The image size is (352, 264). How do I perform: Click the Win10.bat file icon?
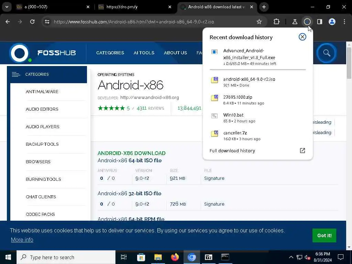pyautogui.click(x=214, y=116)
